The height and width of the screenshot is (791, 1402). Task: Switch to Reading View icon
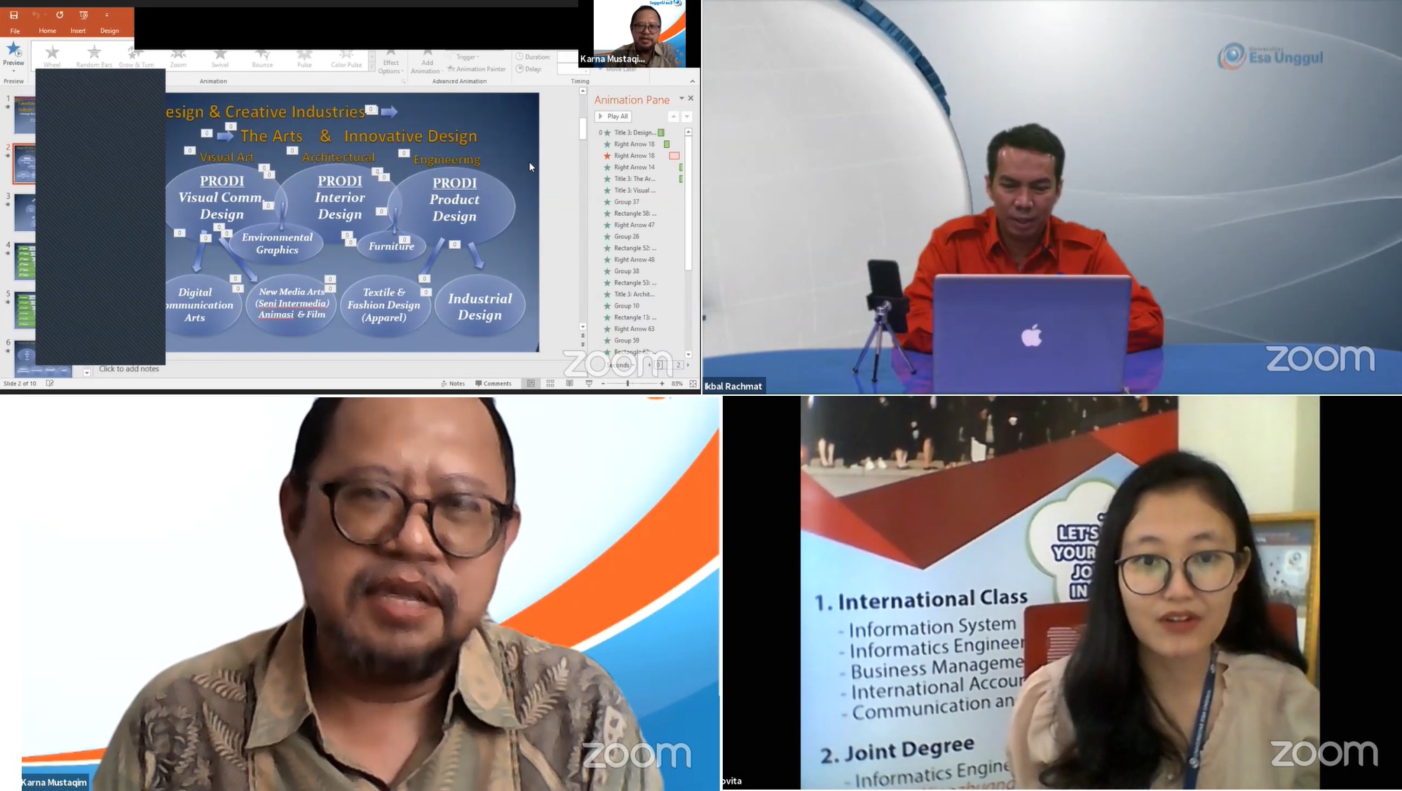pos(569,383)
